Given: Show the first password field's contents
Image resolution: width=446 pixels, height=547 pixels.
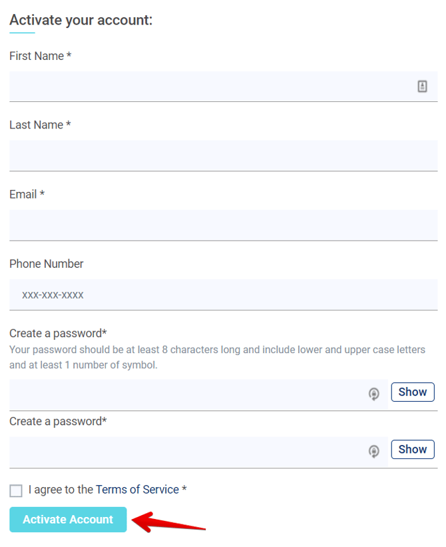Looking at the screenshot, I should [x=412, y=392].
